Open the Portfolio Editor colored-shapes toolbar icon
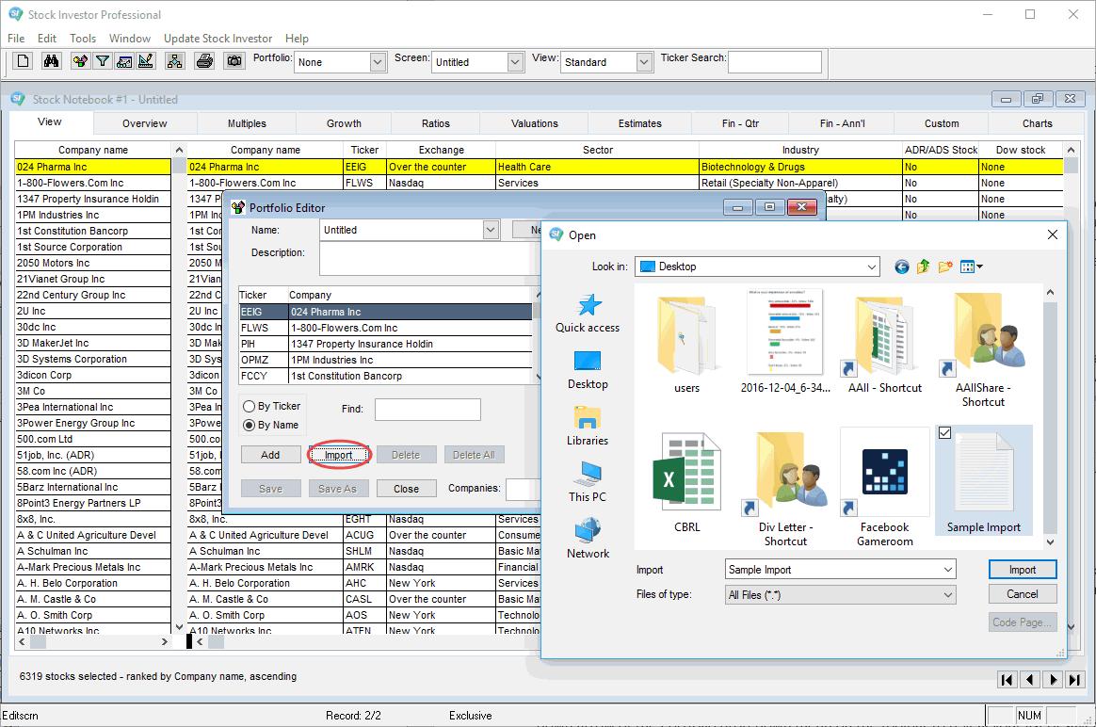 pyautogui.click(x=81, y=61)
